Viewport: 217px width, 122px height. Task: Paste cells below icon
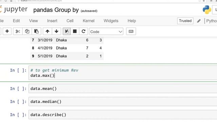36,31
